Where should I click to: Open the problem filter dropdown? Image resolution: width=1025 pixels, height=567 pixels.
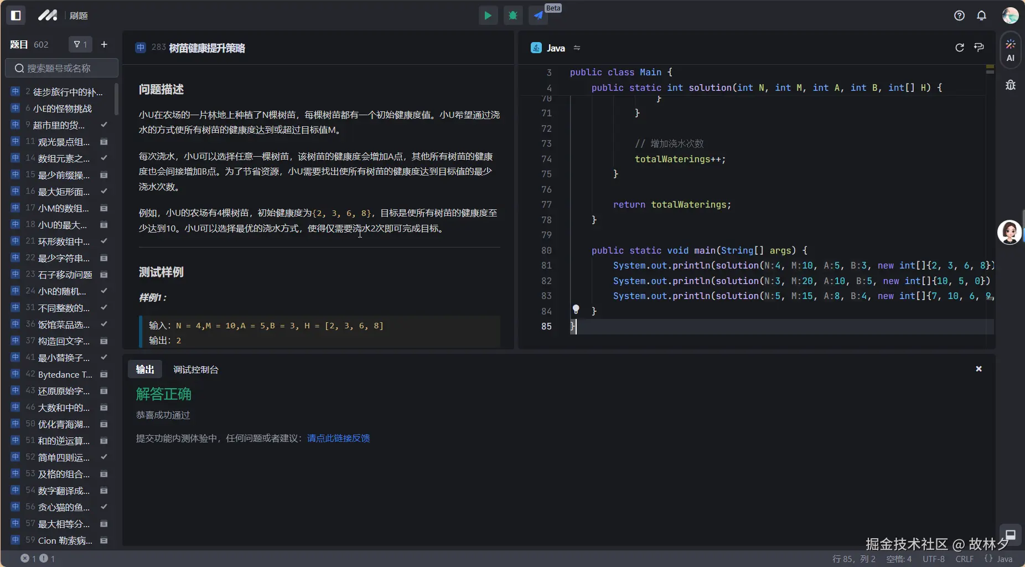pyautogui.click(x=80, y=44)
